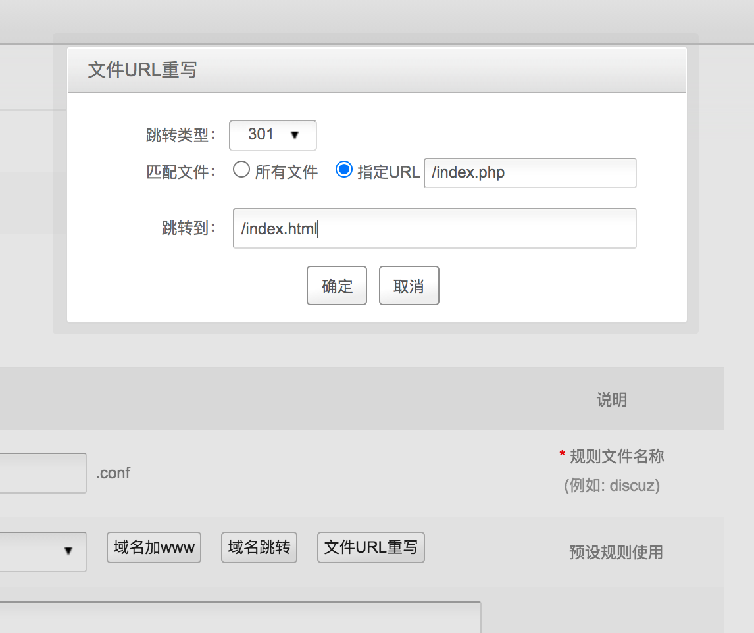The image size is (754, 633).
Task: Click the 域名跳转 preset button
Action: [x=259, y=547]
